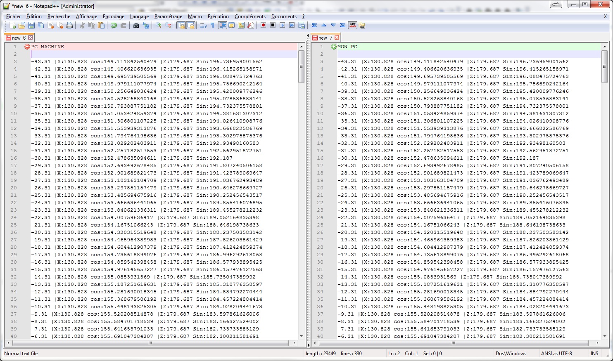Toggle the indent guide display
The height and width of the screenshot is (361, 613).
222,25
